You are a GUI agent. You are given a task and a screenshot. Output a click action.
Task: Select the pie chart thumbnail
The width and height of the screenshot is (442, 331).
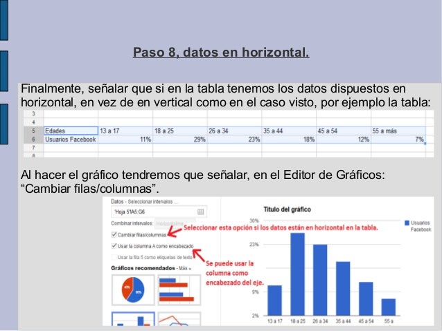[133, 290]
